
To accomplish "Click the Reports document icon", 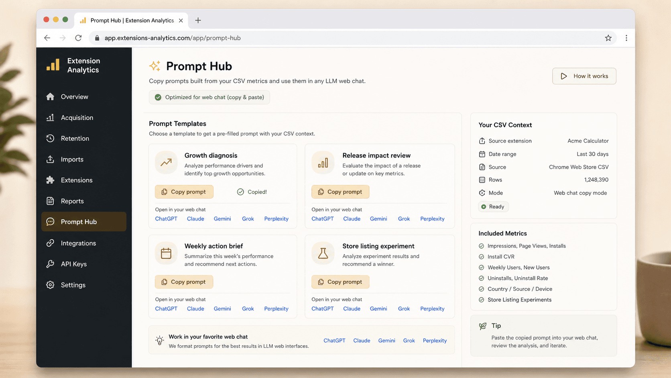I will coord(50,201).
